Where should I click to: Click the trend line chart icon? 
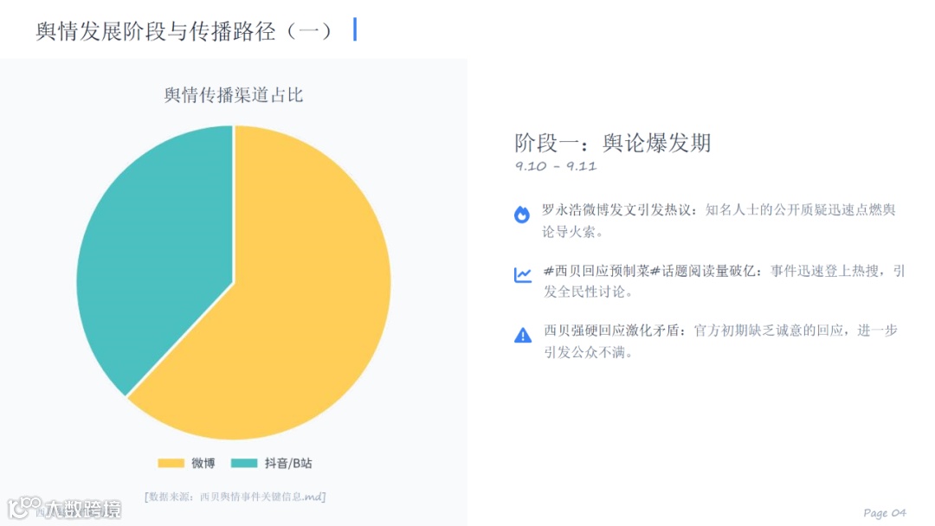pos(523,275)
